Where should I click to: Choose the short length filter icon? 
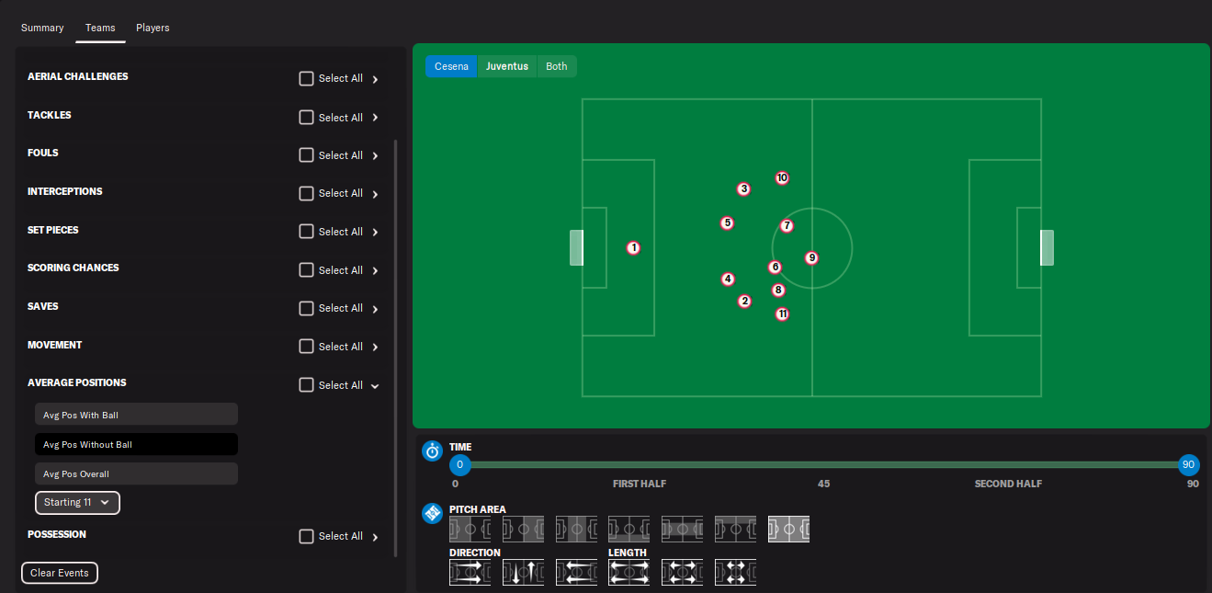coord(735,572)
